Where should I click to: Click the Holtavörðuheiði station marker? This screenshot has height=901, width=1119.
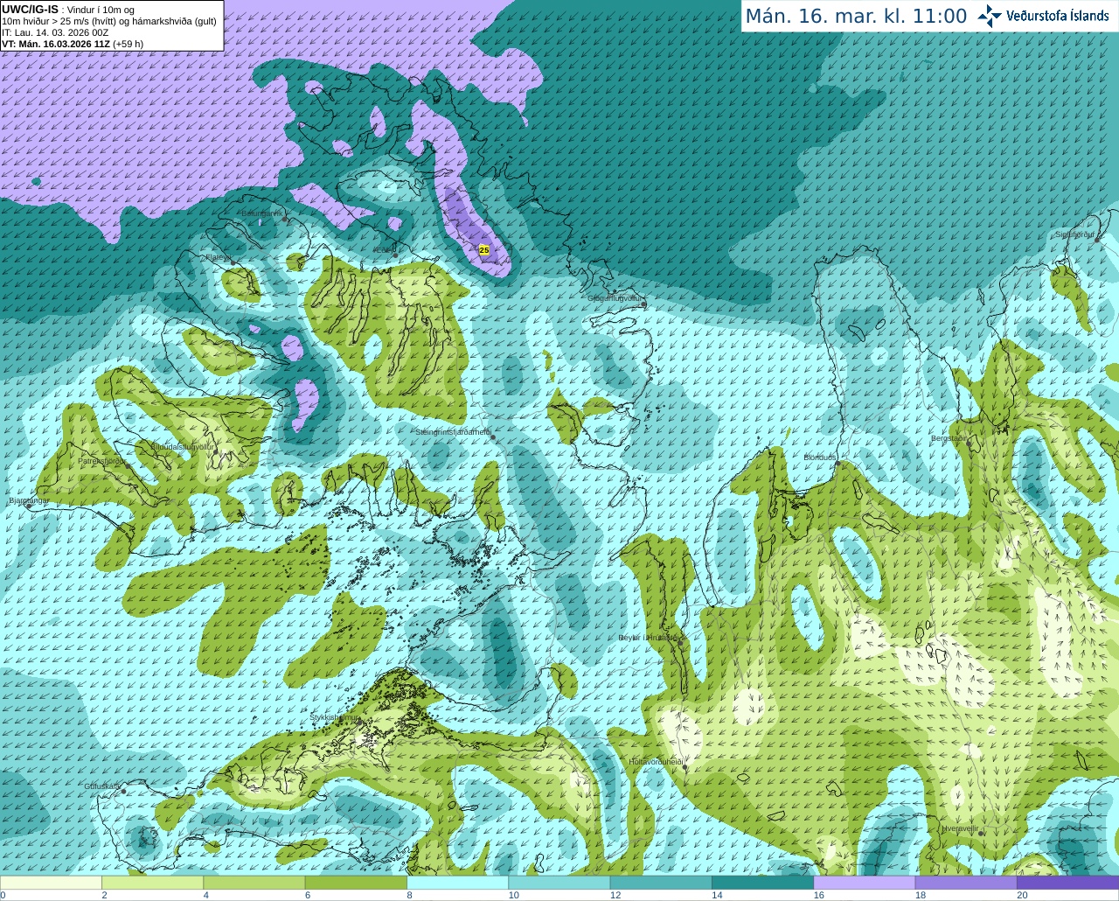pos(685,767)
